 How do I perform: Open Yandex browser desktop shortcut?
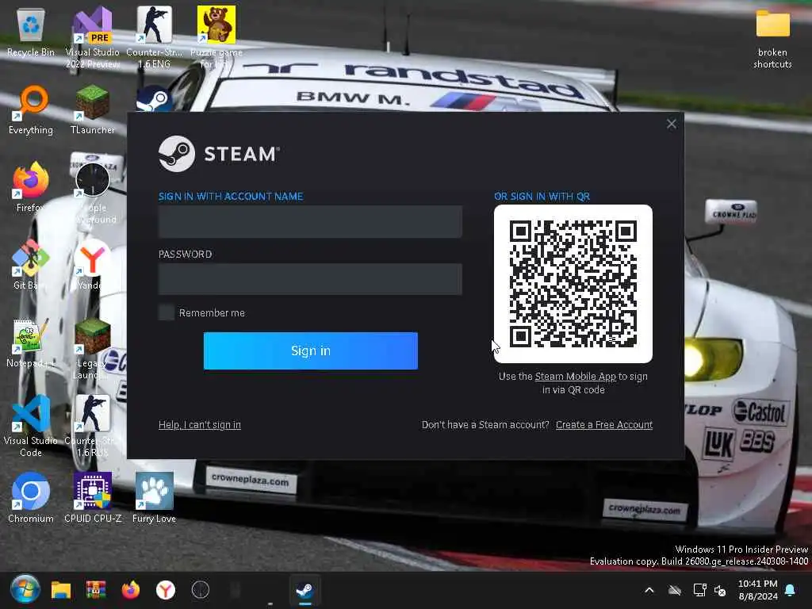pyautogui.click(x=92, y=264)
